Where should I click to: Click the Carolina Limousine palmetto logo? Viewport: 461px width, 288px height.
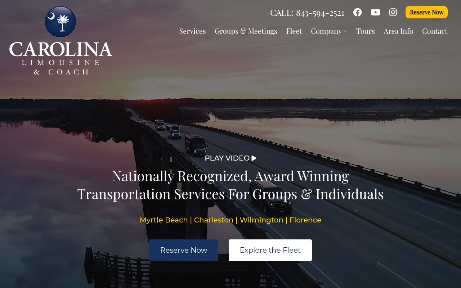click(61, 22)
